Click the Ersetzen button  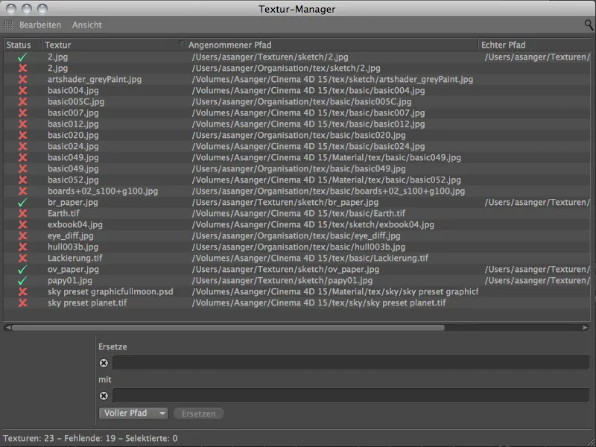[198, 413]
